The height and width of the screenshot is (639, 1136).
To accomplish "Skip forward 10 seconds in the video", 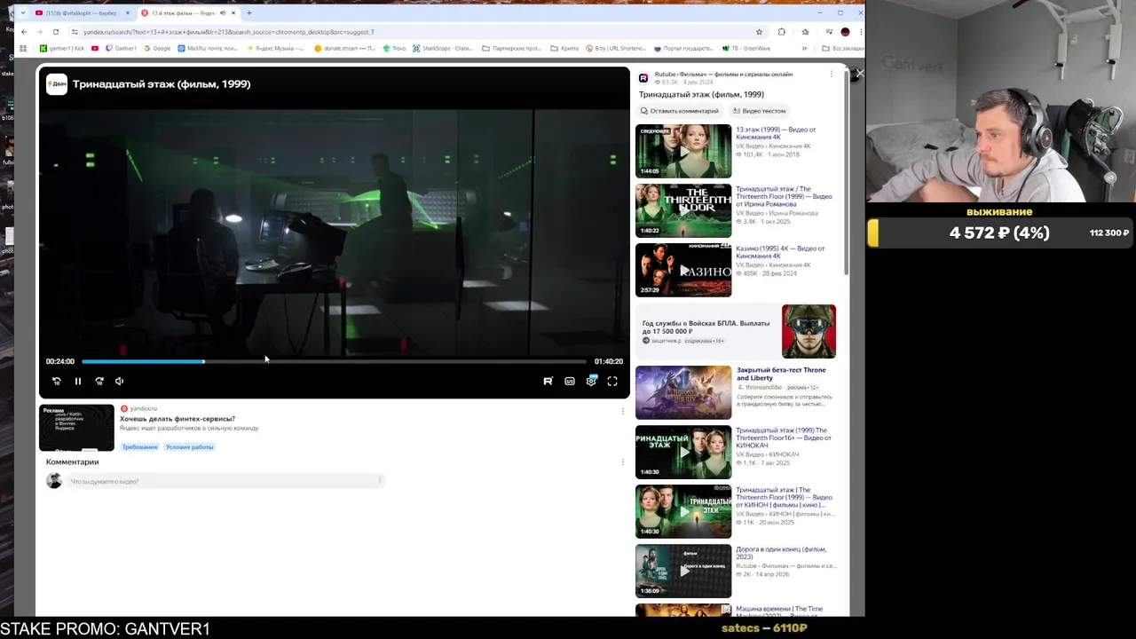I will pos(99,381).
